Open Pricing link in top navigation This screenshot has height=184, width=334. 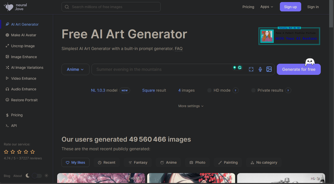tap(248, 7)
